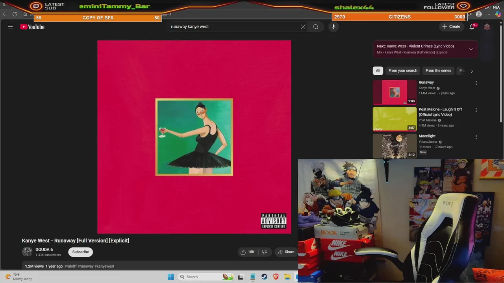The height and width of the screenshot is (283, 504).
Task: Open the notepad app on the taskbar
Action: tap(252, 277)
